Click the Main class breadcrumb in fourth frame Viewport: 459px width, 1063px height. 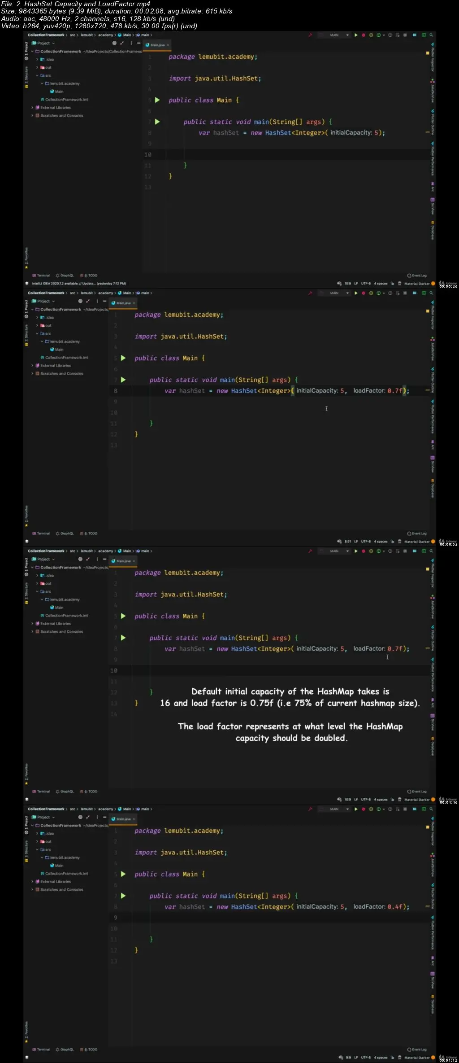[x=125, y=809]
